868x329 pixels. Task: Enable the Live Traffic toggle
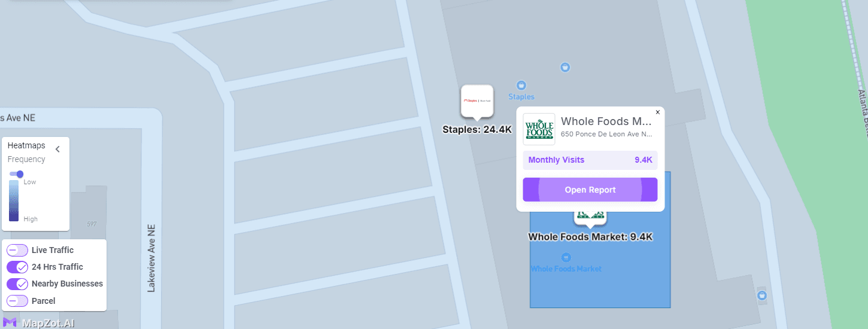pyautogui.click(x=17, y=250)
